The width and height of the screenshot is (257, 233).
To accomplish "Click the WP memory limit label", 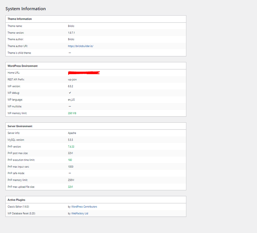I will [x=17, y=113].
